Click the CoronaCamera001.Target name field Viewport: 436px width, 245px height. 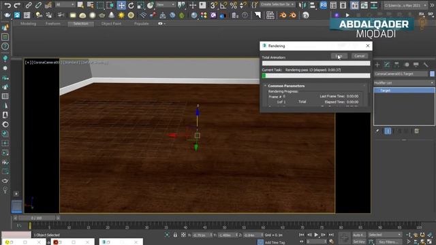(x=401, y=74)
